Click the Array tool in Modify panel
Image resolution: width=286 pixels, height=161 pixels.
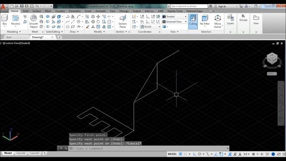(x=109, y=27)
